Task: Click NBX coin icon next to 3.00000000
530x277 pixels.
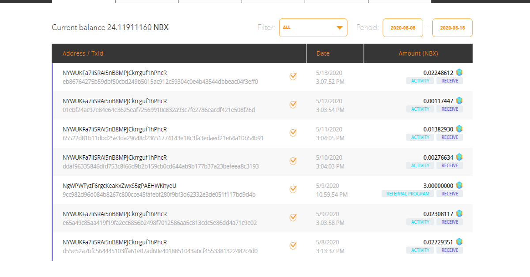Action: [x=459, y=185]
